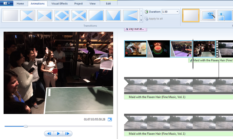
Task: Click the 01:07.03/05:50.28 timecode
Action: [x=95, y=120]
